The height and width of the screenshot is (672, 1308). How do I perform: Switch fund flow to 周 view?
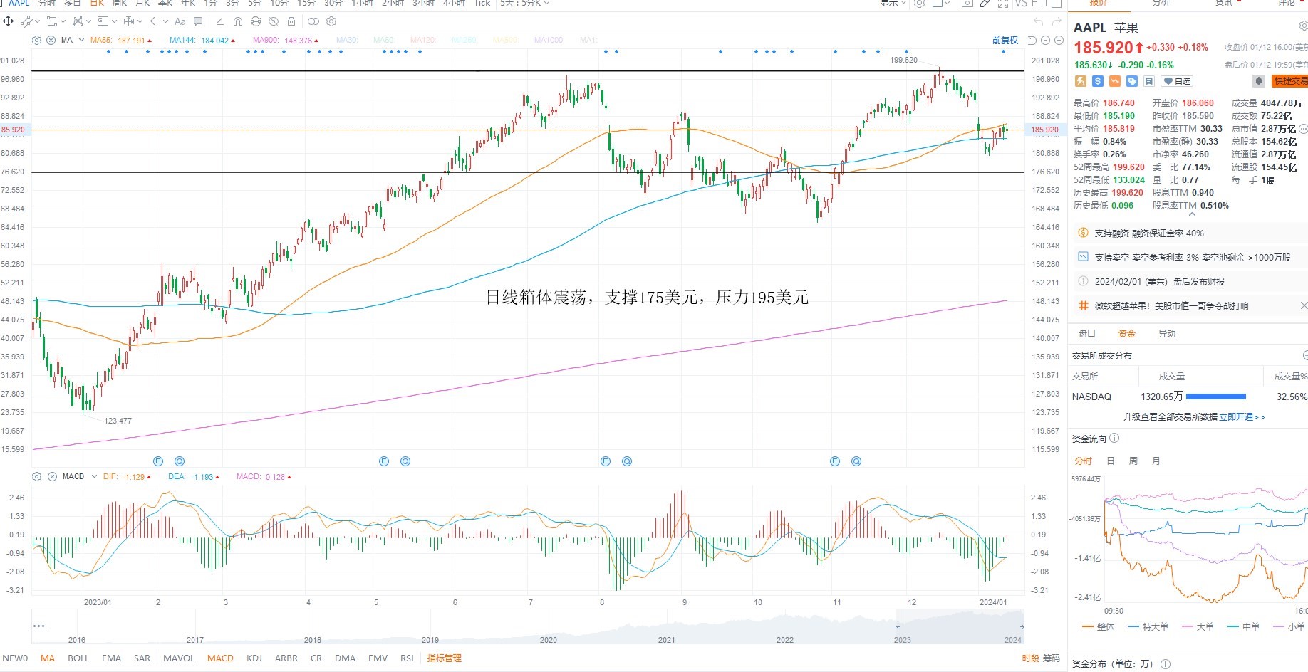(1133, 461)
